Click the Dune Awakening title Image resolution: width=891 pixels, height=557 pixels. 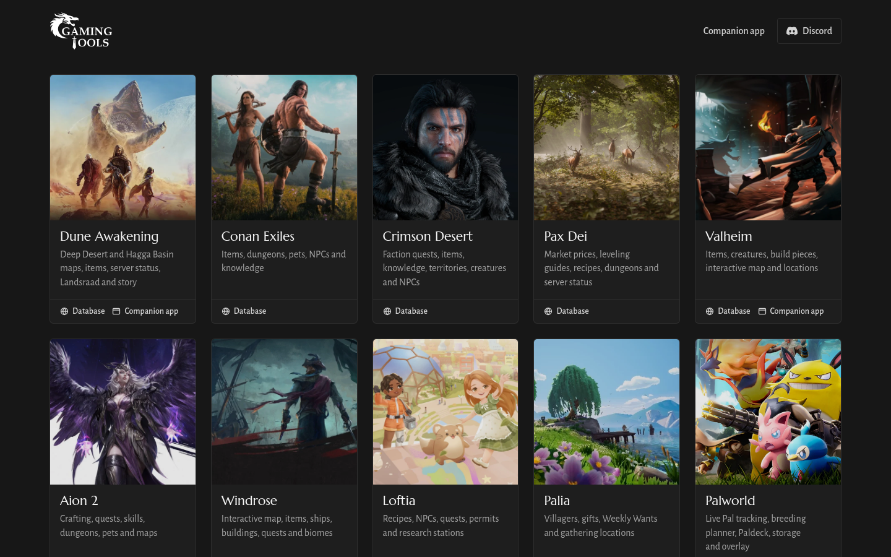tap(109, 236)
